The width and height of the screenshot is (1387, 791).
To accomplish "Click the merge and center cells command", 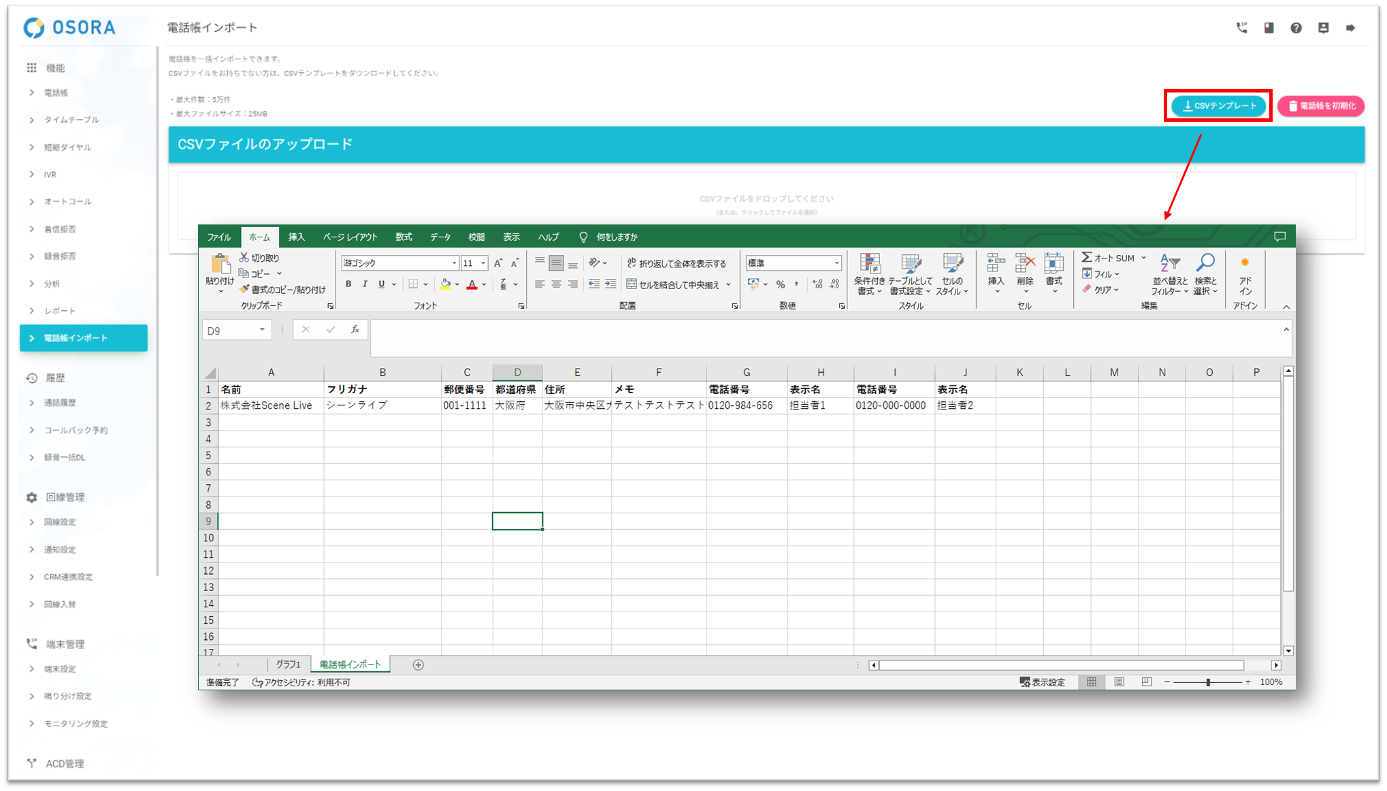I will [x=673, y=284].
